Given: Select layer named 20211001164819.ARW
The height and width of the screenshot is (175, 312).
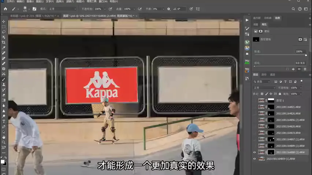Looking at the screenshot, I should pyautogui.click(x=288, y=133).
